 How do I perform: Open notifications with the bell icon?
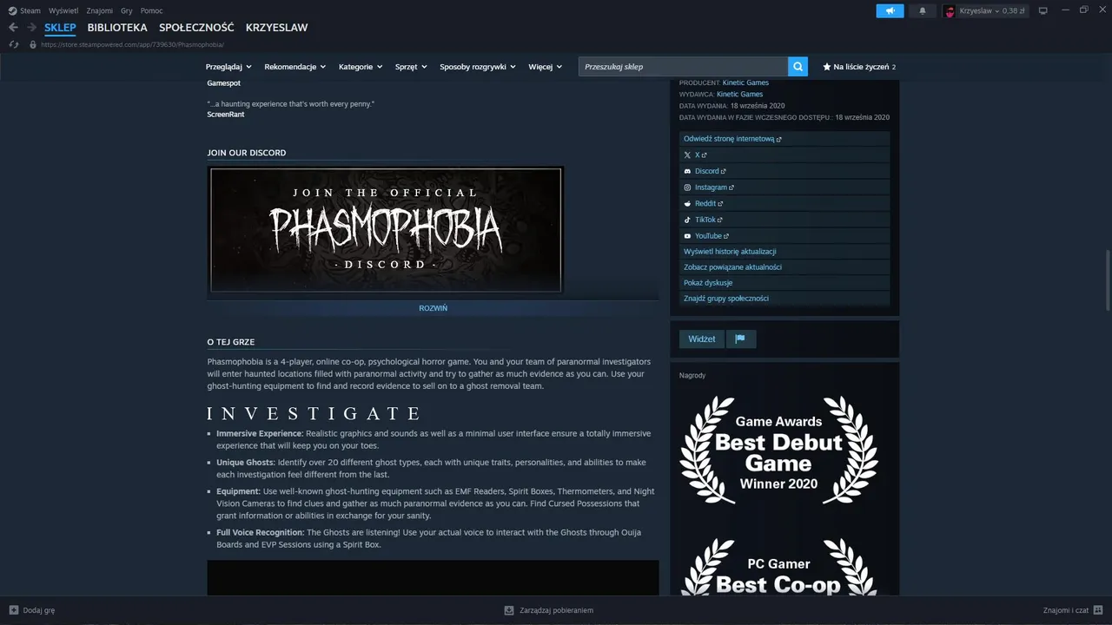click(x=923, y=10)
